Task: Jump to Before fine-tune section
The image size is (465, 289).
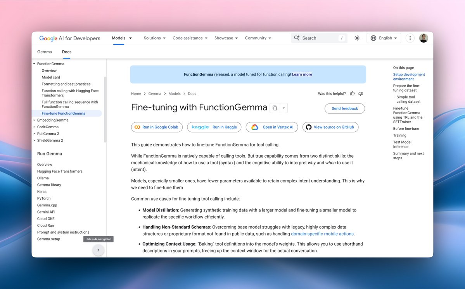Action: pyautogui.click(x=406, y=129)
